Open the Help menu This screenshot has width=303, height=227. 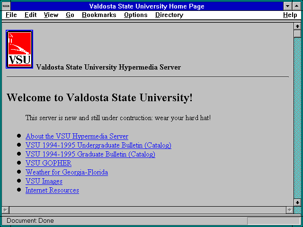coord(290,15)
